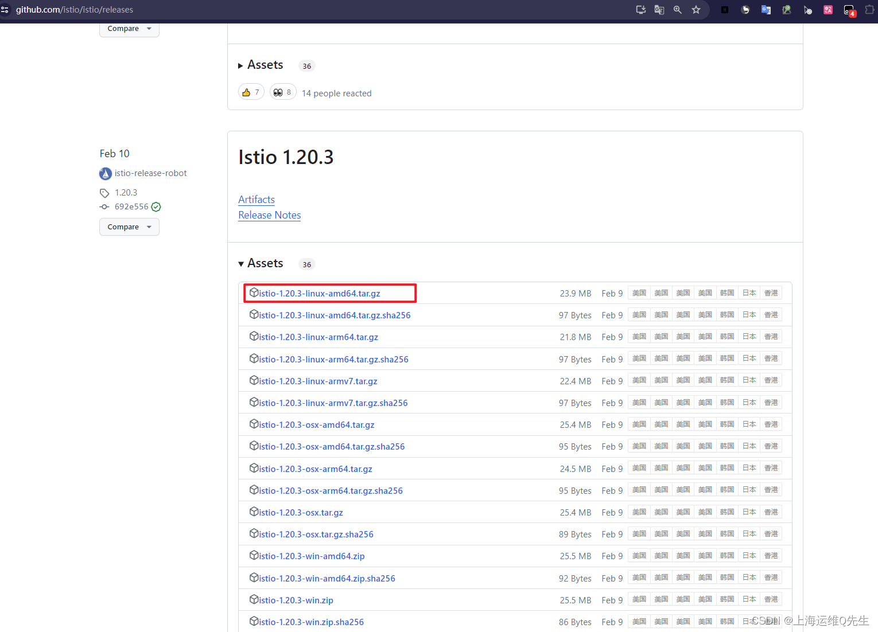Screen dimensions: 878x632
Task: Open the Artifacts link
Action: pos(257,200)
